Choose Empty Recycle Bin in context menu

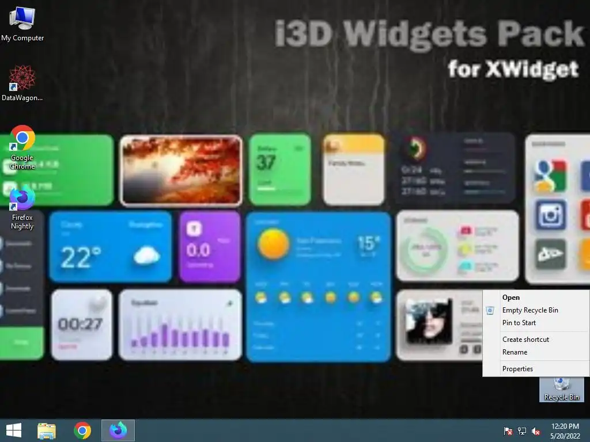click(x=536, y=310)
